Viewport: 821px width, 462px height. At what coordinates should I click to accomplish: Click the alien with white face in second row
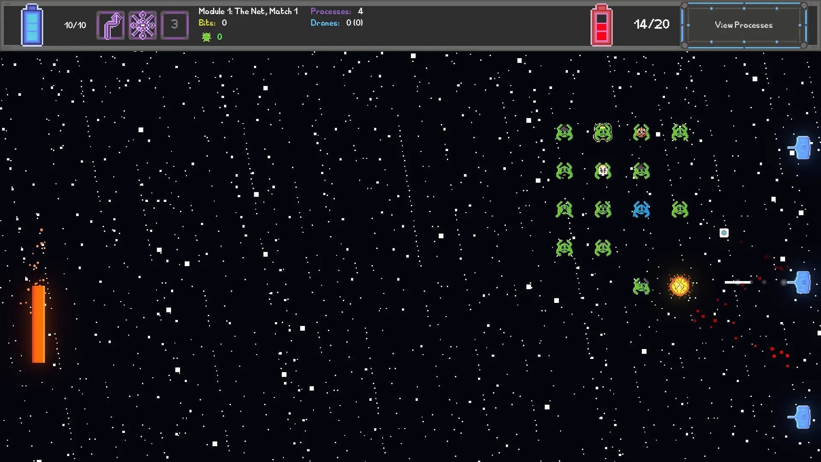603,171
